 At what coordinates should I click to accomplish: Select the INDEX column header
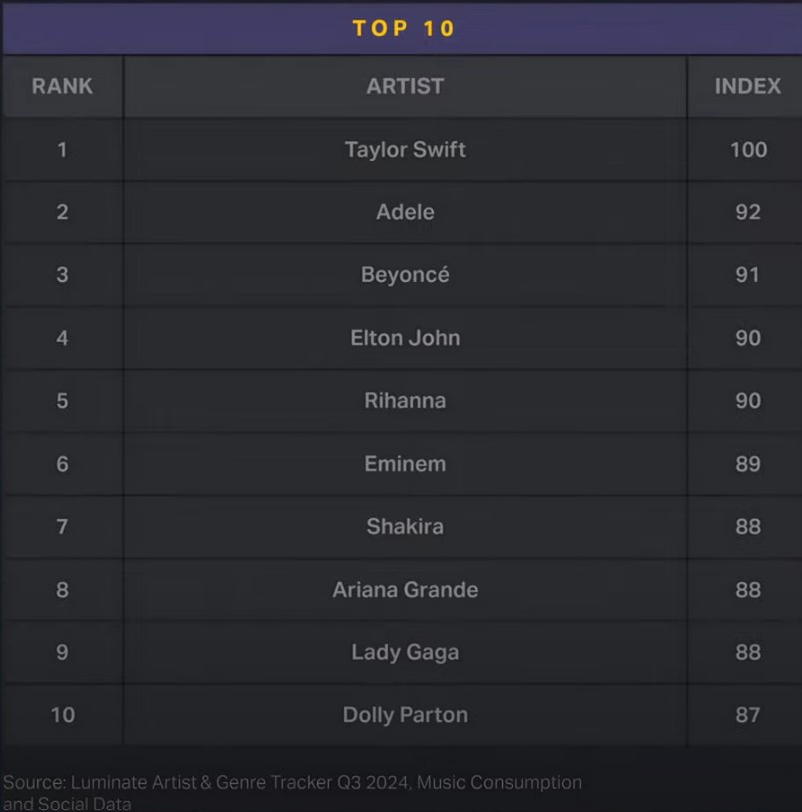click(x=748, y=86)
